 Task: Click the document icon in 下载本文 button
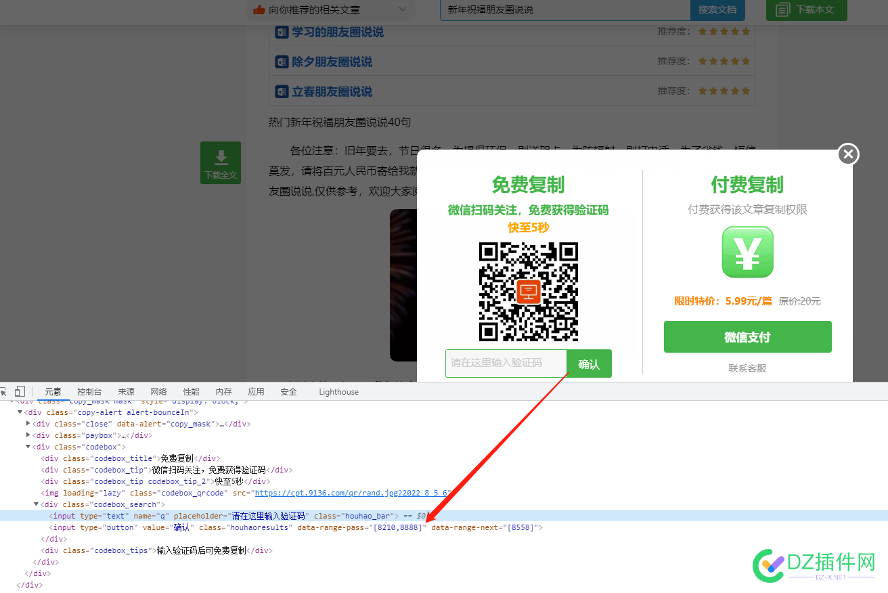[x=783, y=9]
